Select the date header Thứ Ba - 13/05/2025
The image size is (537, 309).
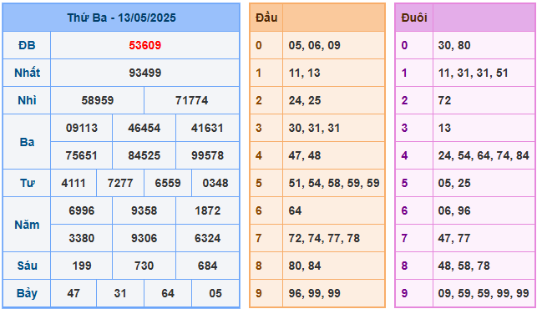click(121, 18)
